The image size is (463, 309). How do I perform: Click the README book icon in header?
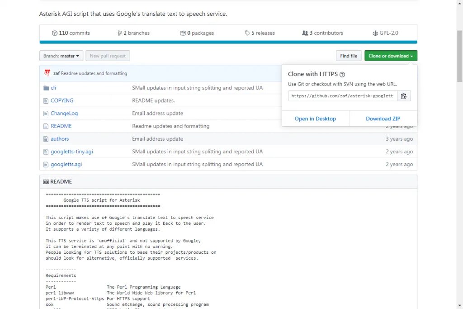click(x=46, y=182)
